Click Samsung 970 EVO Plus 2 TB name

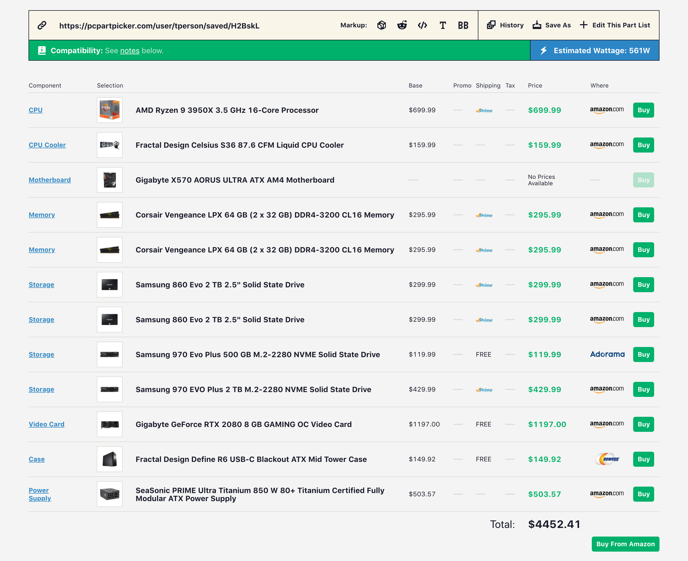[253, 389]
